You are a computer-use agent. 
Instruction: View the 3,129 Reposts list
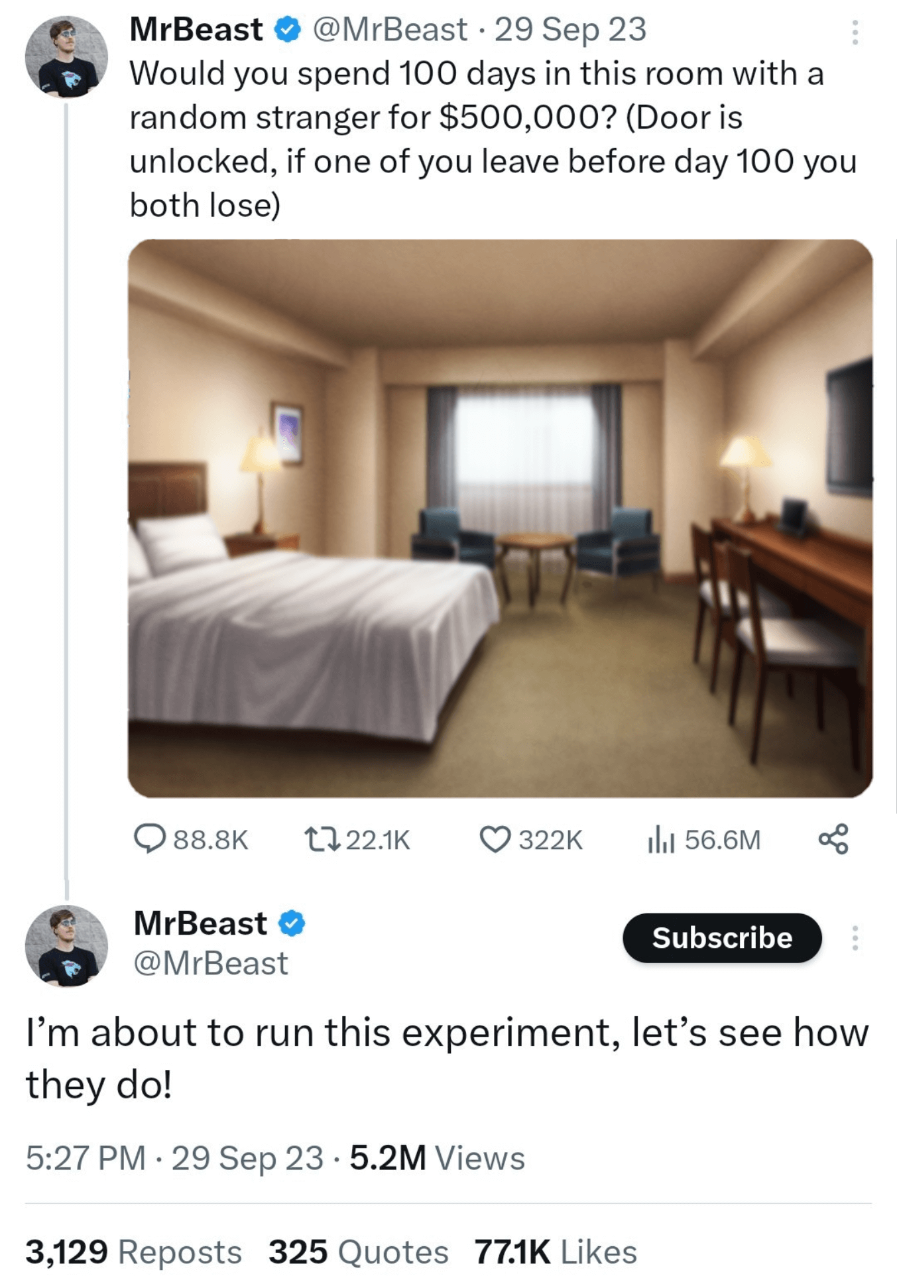point(133,1252)
